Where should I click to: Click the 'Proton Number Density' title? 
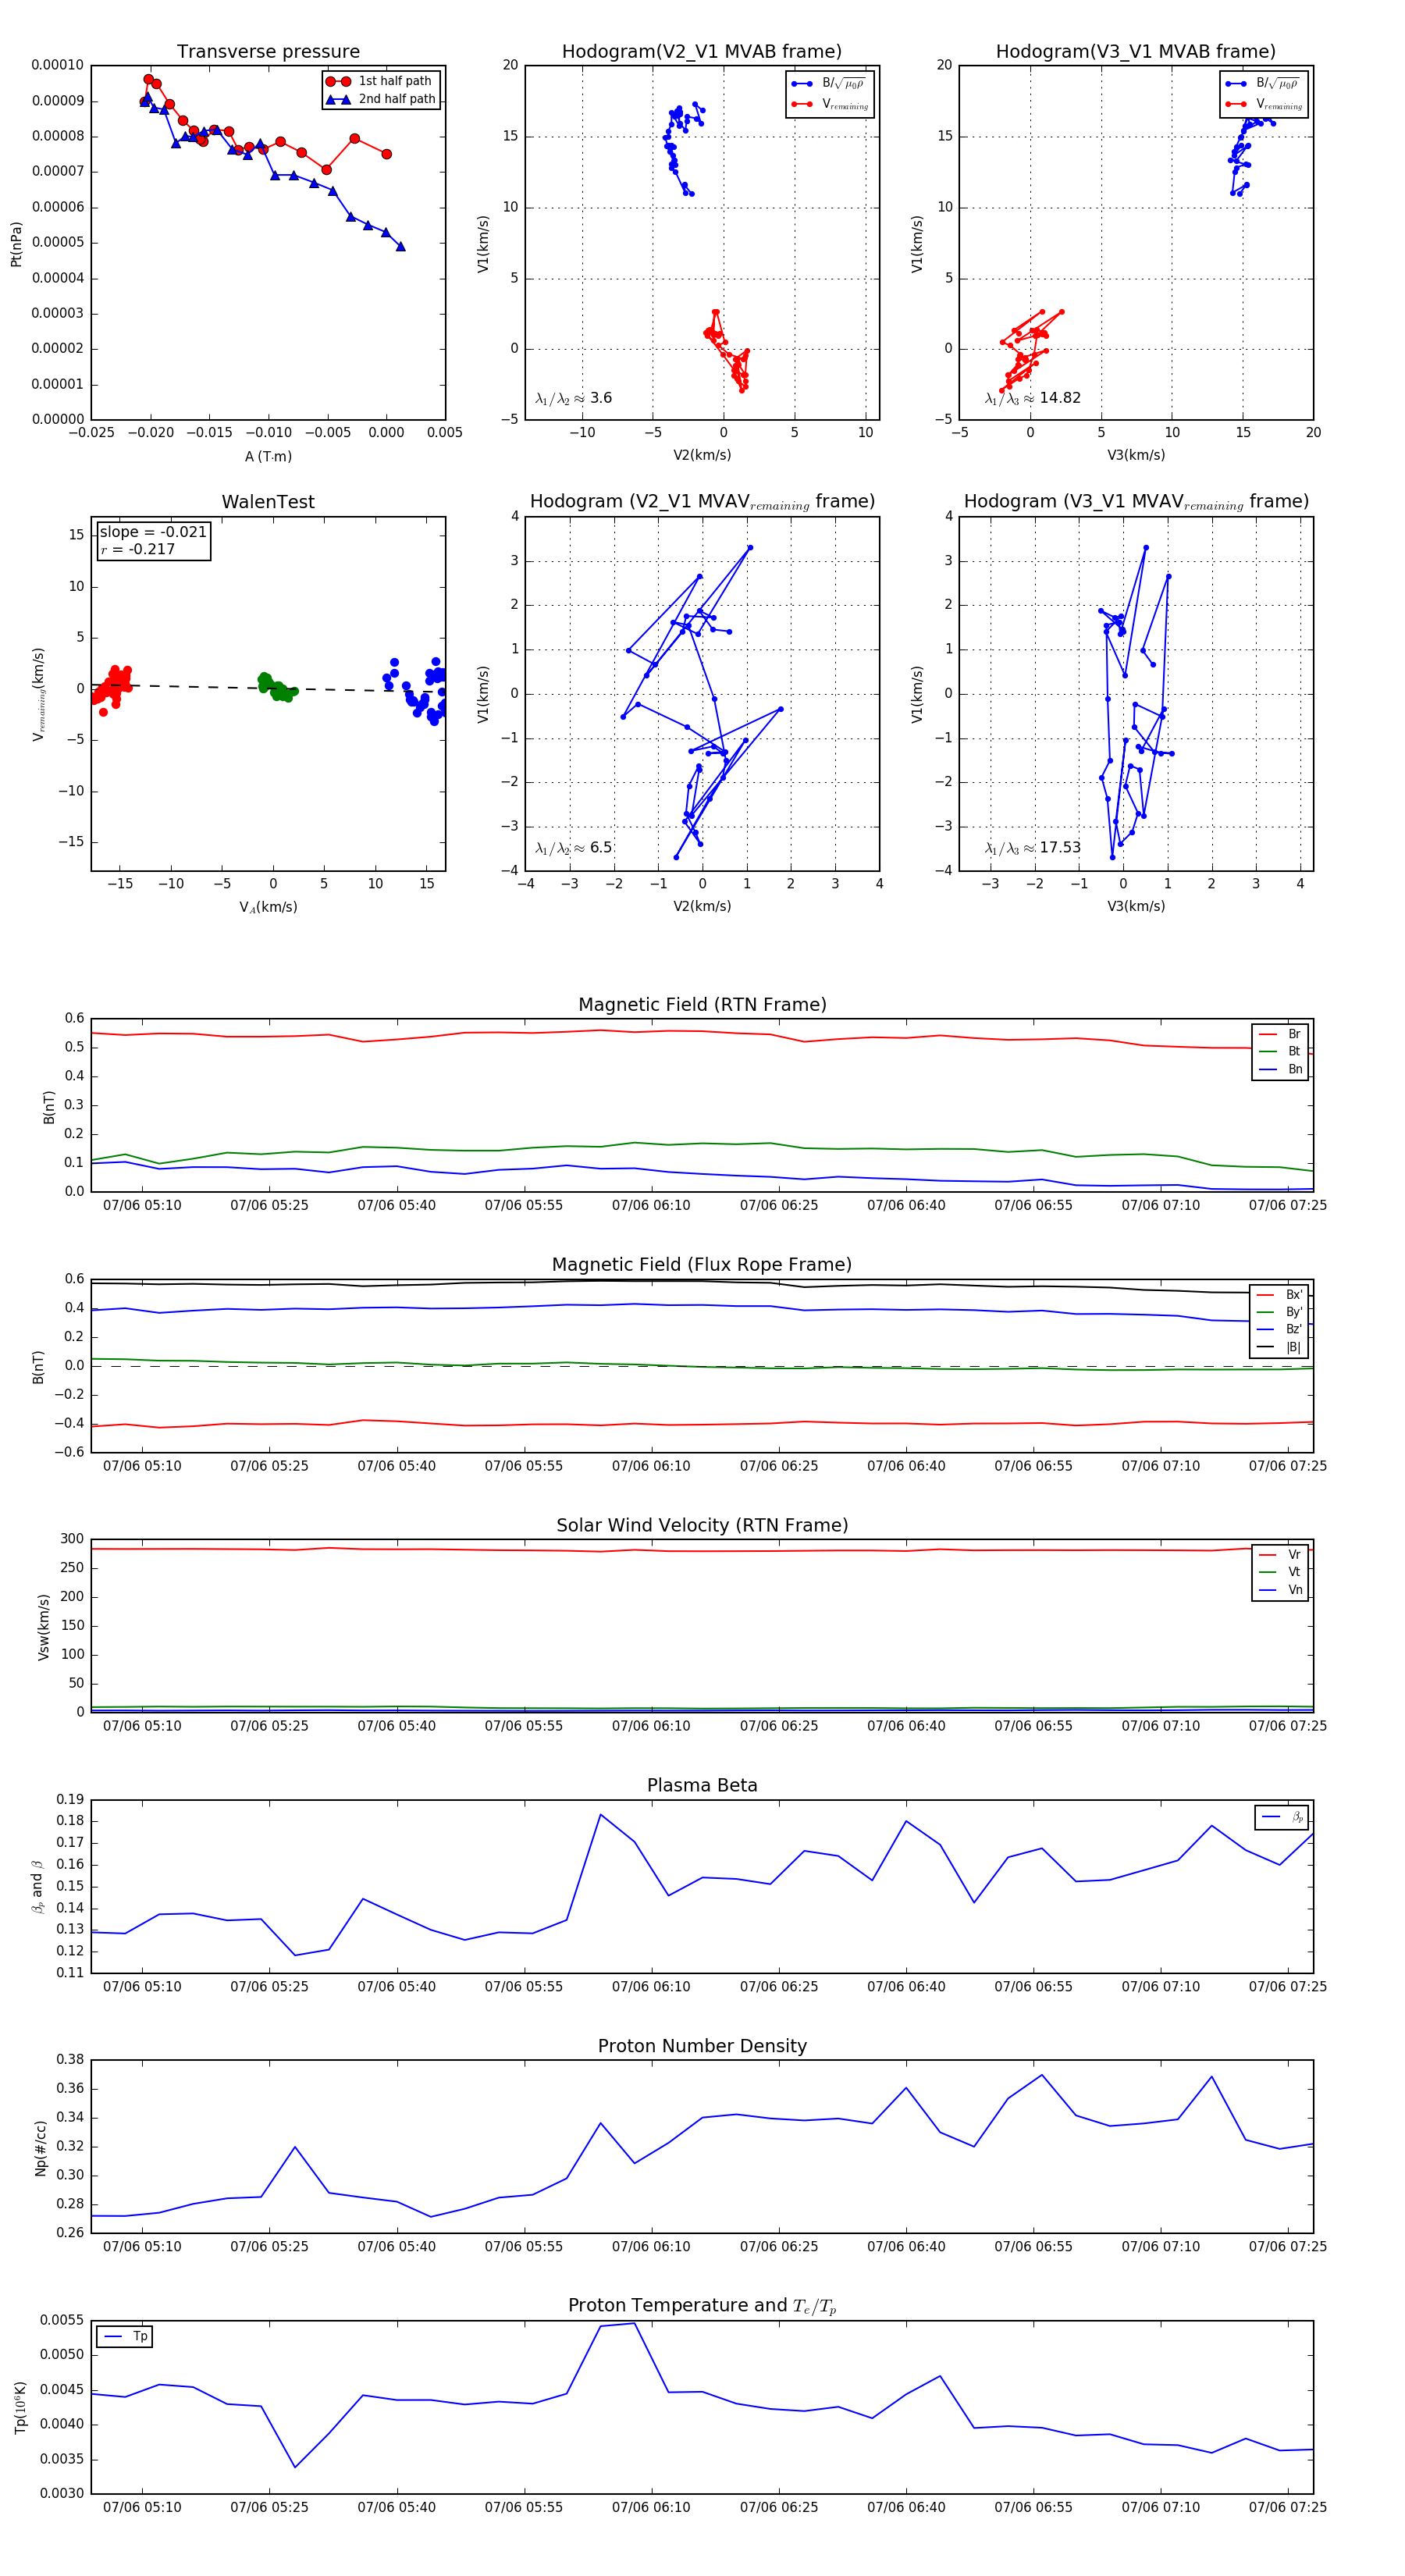coord(702,2046)
